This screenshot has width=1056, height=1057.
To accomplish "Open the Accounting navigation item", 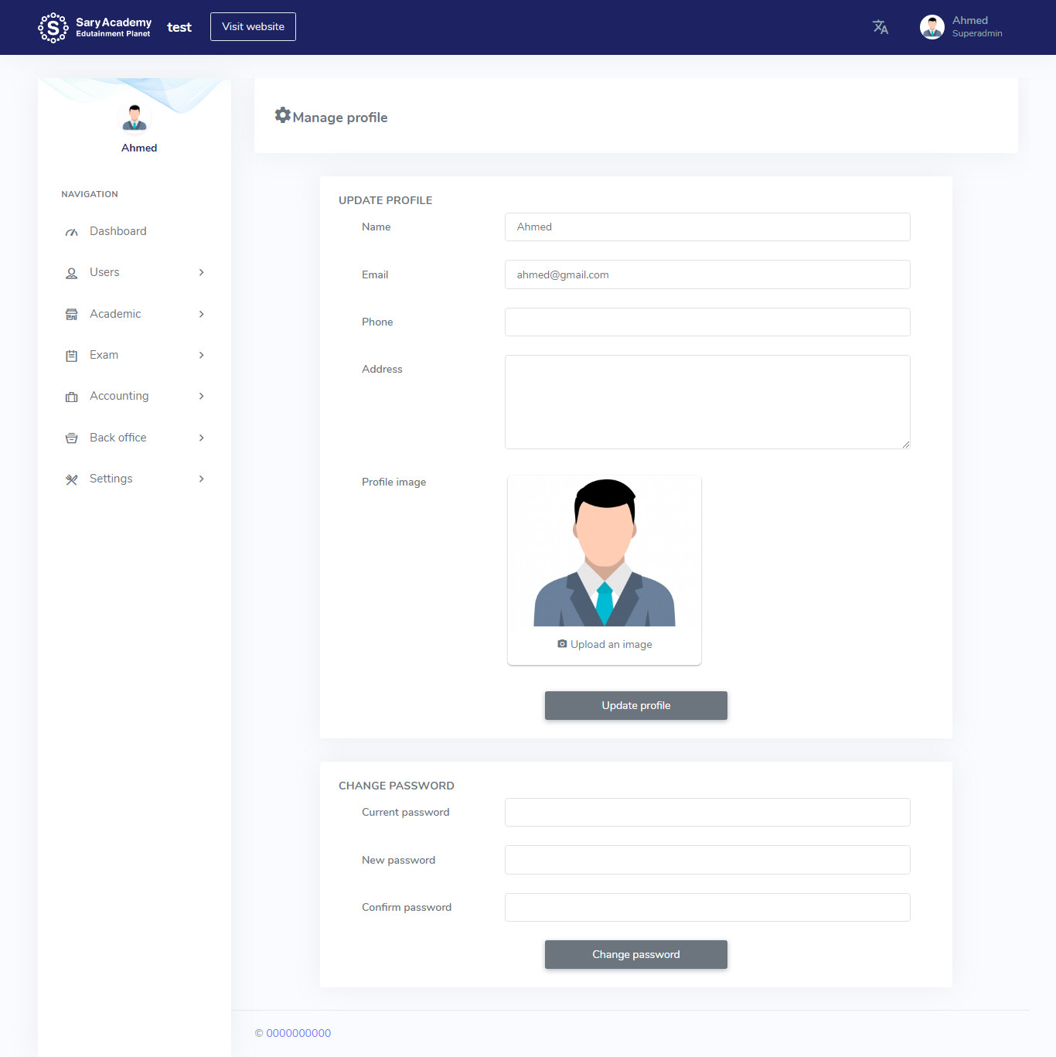I will pyautogui.click(x=135, y=396).
